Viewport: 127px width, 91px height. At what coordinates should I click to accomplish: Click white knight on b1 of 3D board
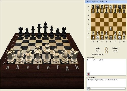(20, 57)
